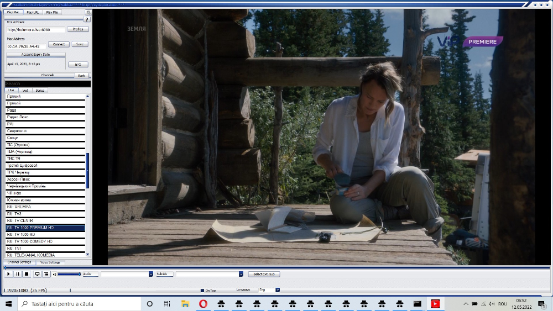Click the Back button
The image size is (553, 311).
coord(81,76)
